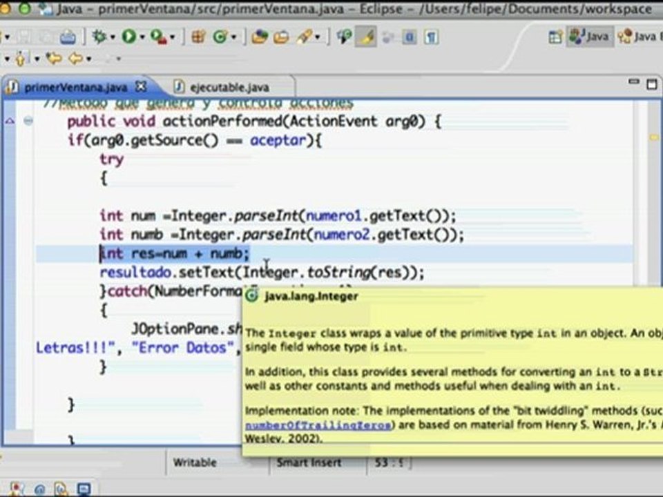663x497 pixels.
Task: Select the primerVentana.java editor tab
Action: 75,87
